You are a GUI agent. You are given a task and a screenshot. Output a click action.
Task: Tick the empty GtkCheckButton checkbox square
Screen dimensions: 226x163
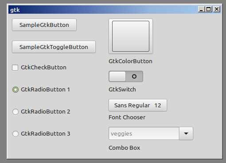[x=15, y=68]
